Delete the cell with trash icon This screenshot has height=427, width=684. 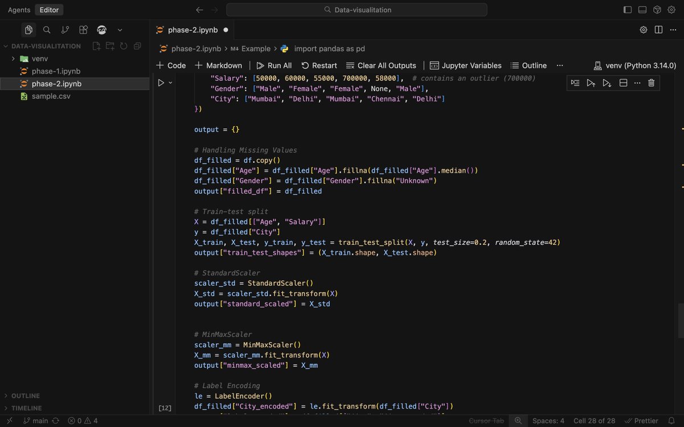click(651, 83)
